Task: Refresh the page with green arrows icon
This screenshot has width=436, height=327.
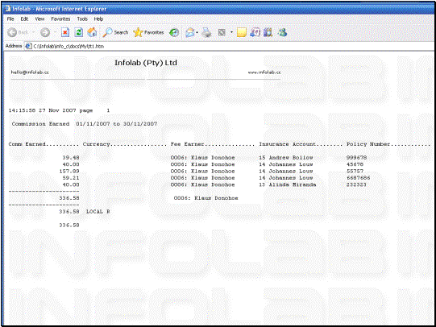Action: tap(79, 32)
